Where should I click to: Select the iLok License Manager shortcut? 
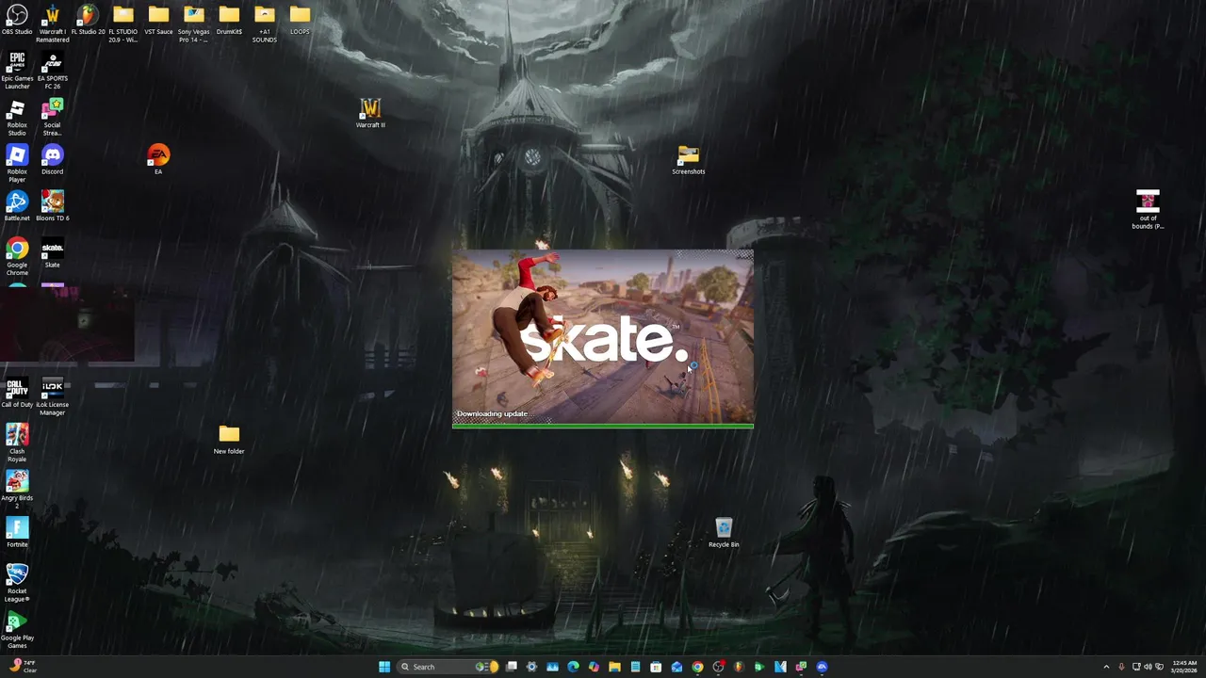52,397
